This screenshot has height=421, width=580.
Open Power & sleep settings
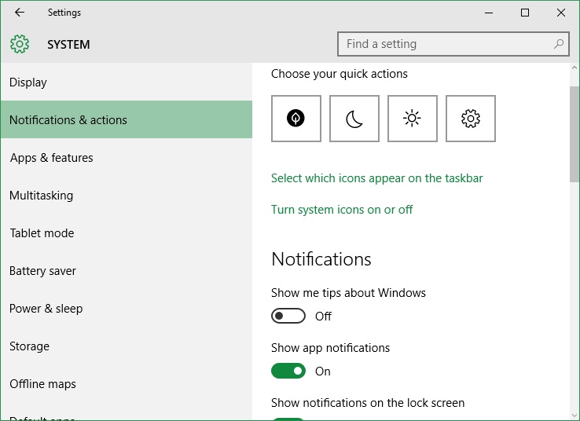[127, 308]
